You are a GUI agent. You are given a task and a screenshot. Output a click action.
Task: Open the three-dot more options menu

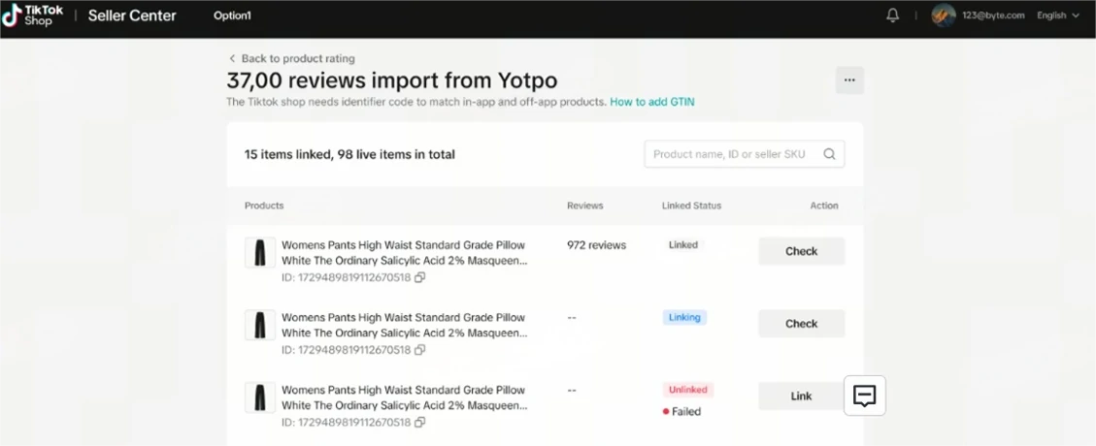(x=849, y=80)
